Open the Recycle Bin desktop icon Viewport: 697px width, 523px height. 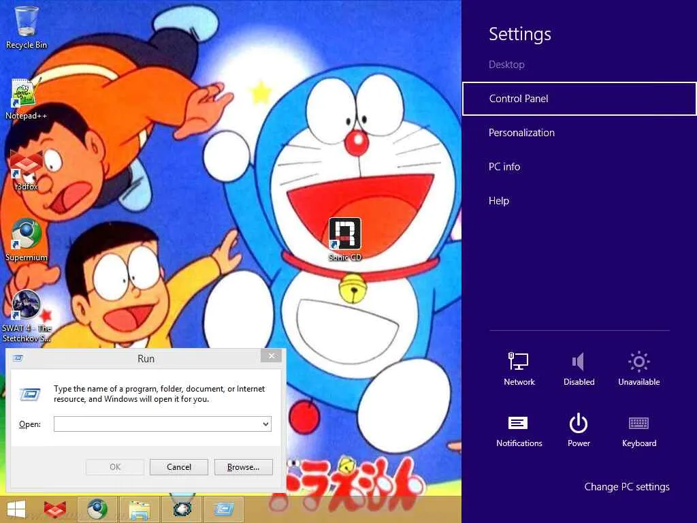(x=27, y=22)
